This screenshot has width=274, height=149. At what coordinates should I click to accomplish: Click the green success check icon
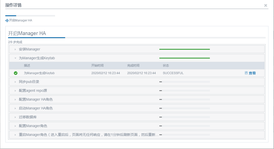(16, 73)
